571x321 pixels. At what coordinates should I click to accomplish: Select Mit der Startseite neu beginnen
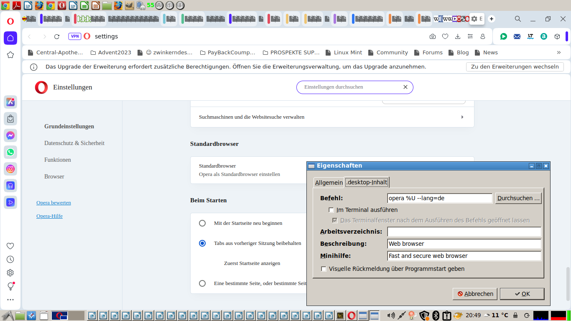tap(202, 223)
